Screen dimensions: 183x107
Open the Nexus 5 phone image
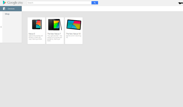tap(36, 25)
